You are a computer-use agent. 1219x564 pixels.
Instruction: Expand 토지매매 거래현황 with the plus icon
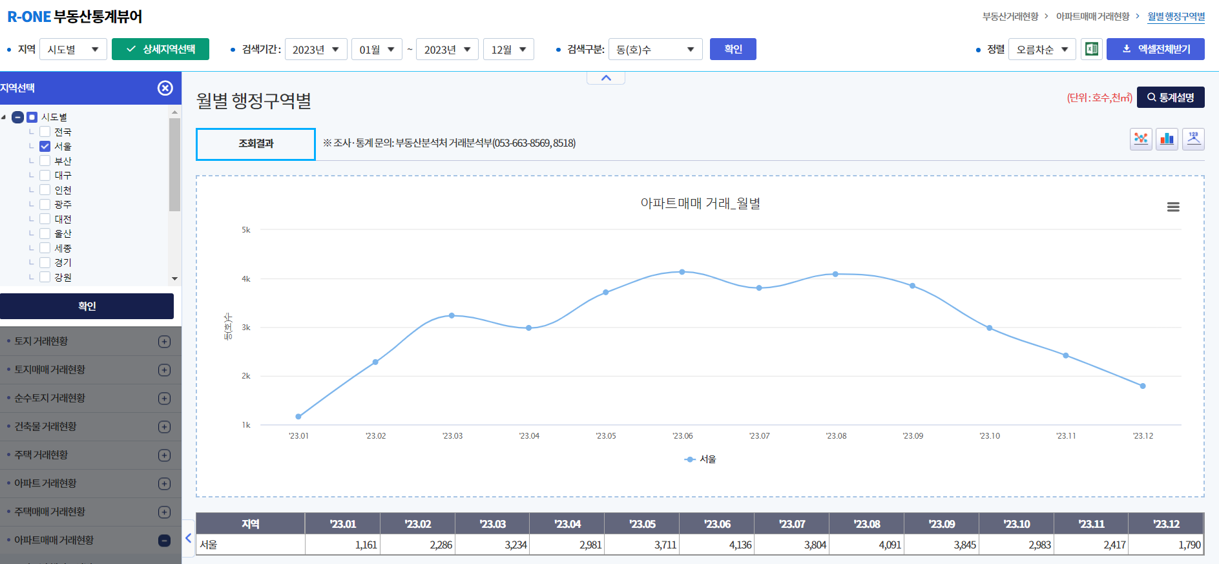click(x=165, y=370)
